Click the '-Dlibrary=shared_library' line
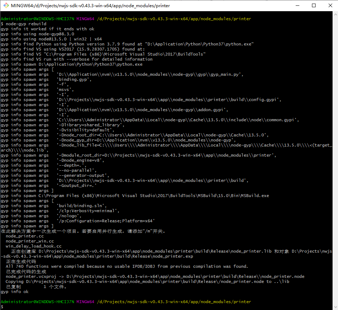 click(x=63, y=125)
